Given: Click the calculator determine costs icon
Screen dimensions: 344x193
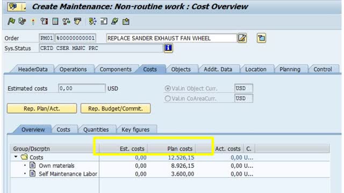Looking at the screenshot, I should click(55, 21).
